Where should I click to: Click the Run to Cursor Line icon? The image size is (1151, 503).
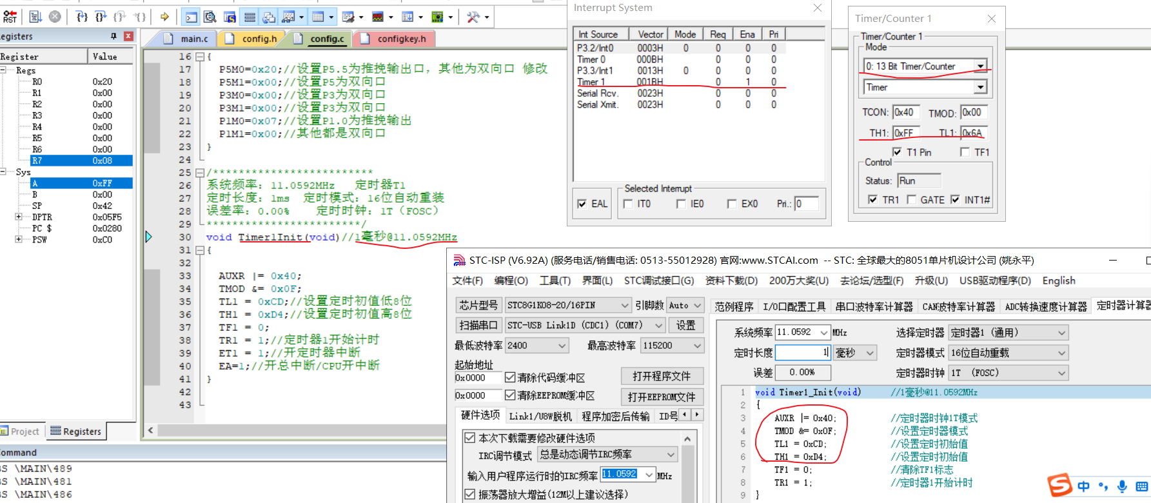(139, 17)
